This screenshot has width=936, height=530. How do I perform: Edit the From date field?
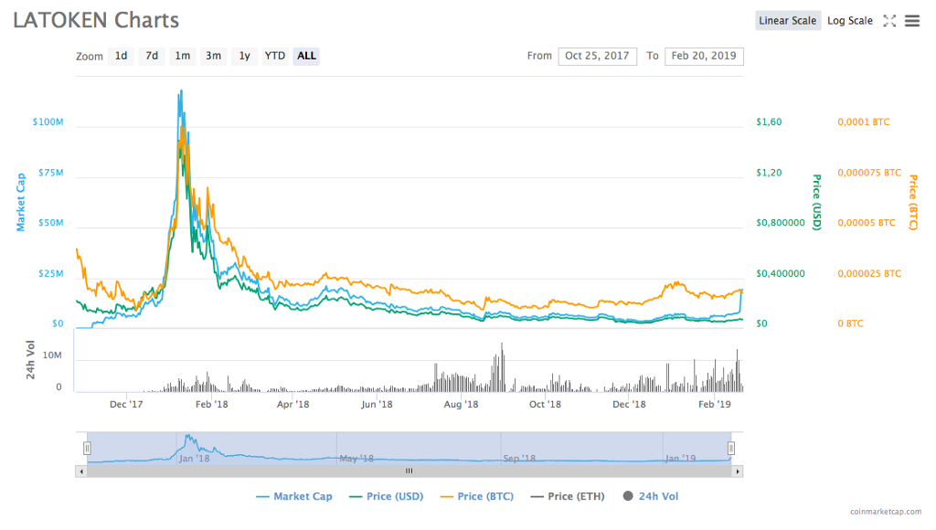pyautogui.click(x=597, y=56)
